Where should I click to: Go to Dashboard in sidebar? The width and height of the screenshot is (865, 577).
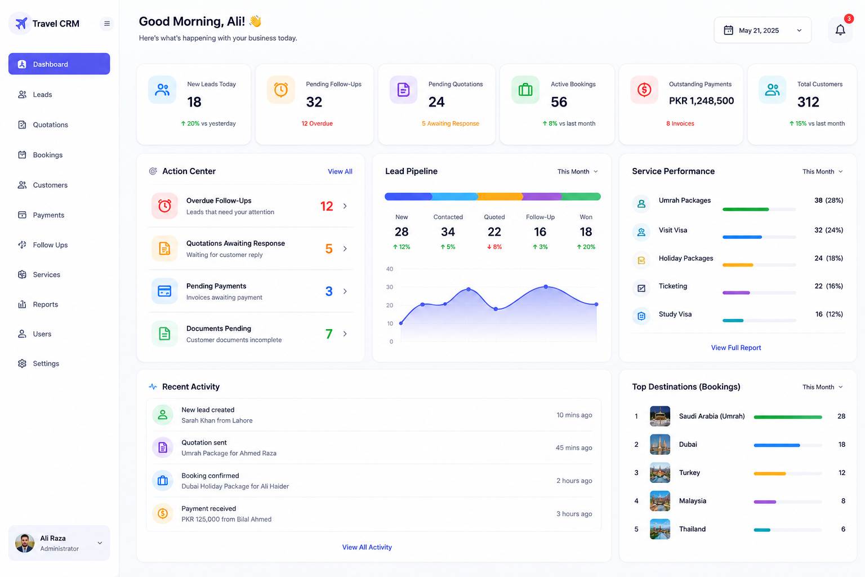59,64
